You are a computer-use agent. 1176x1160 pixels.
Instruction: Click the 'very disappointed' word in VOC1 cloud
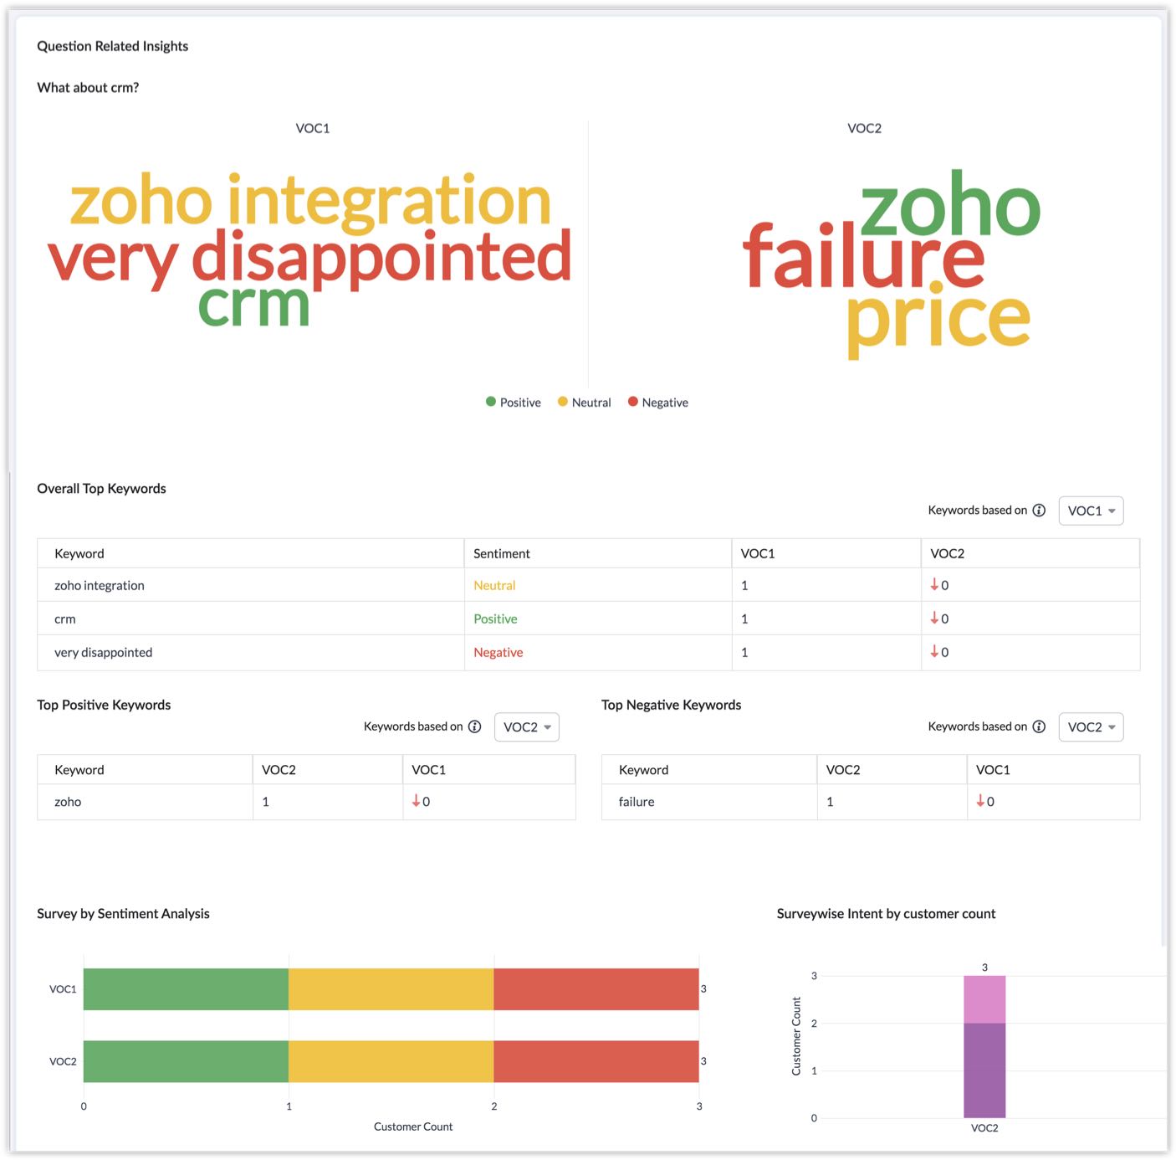[309, 258]
